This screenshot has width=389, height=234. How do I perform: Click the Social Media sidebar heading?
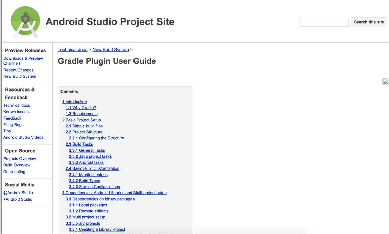click(x=20, y=185)
